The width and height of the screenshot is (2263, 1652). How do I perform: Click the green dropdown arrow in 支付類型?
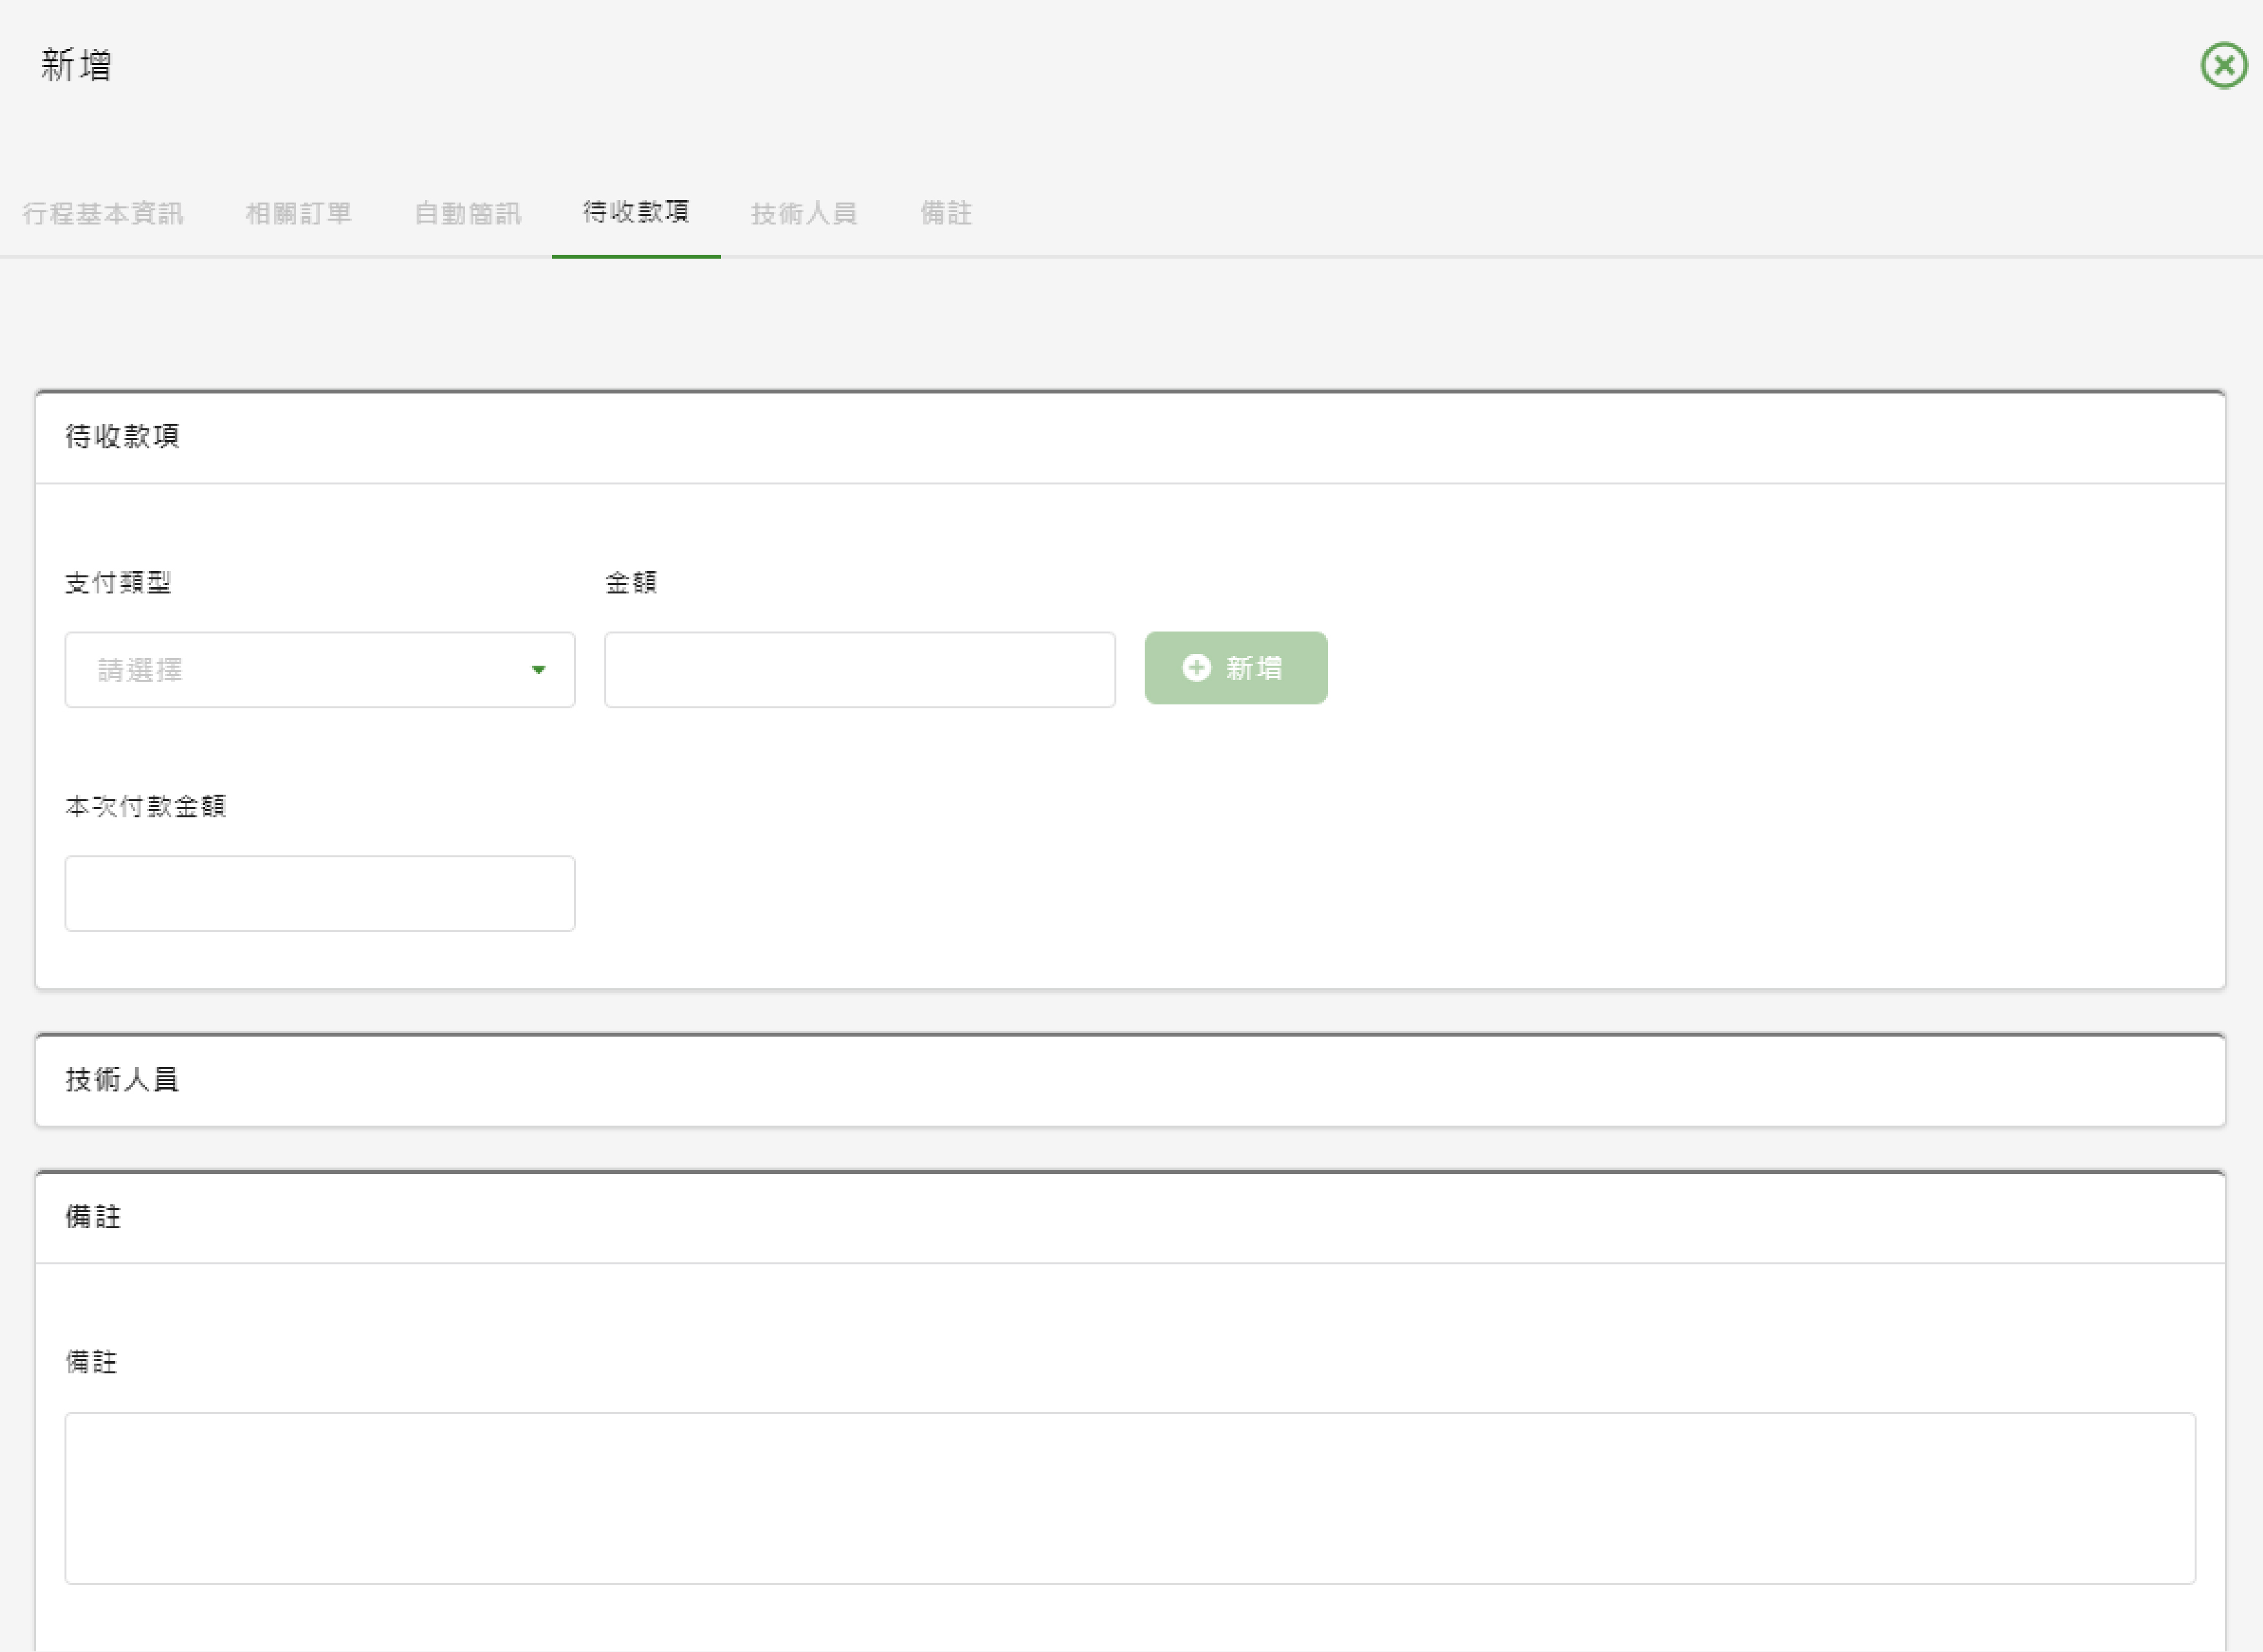point(538,670)
